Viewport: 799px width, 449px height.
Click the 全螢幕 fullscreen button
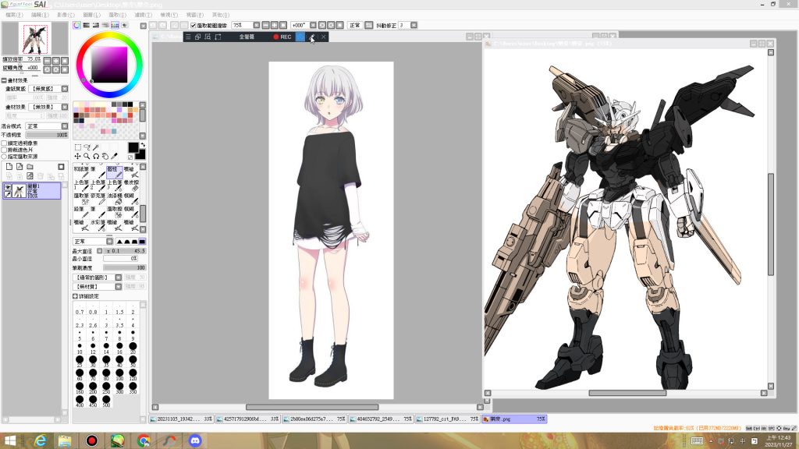click(247, 37)
